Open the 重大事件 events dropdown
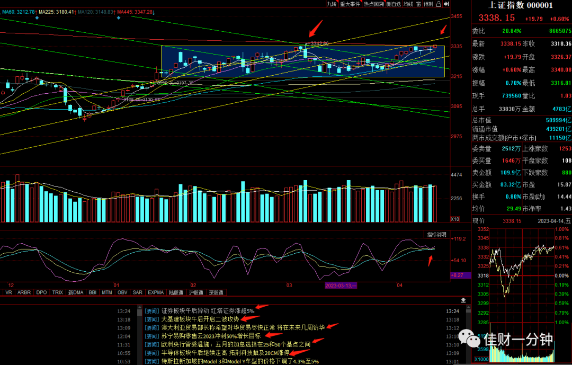Screen dimensions: 572x365 click(350, 4)
